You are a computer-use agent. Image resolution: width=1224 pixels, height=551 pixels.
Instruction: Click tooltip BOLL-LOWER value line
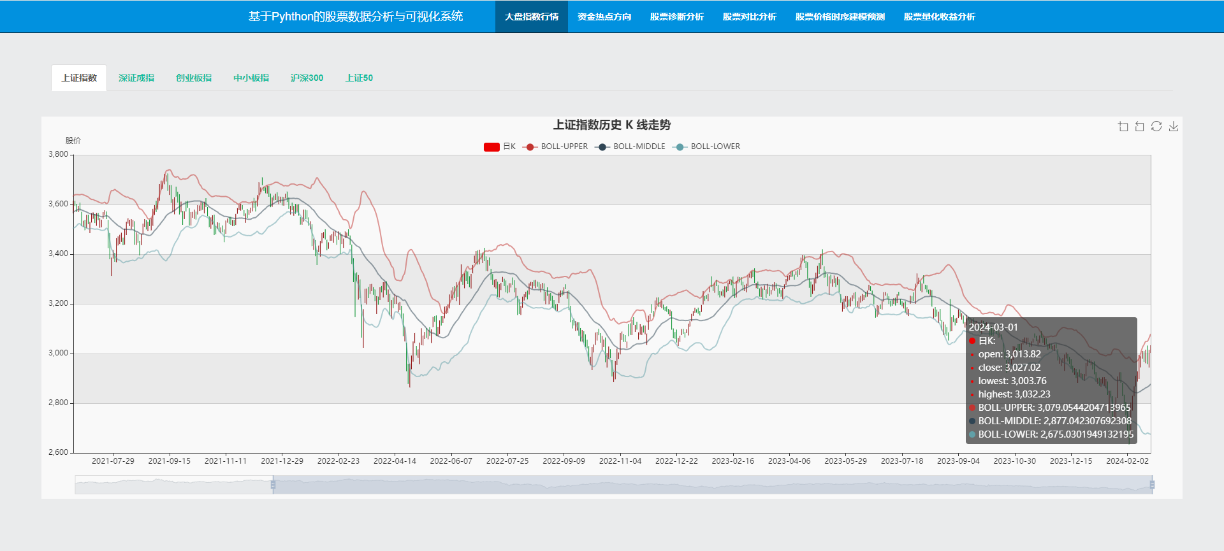1051,434
